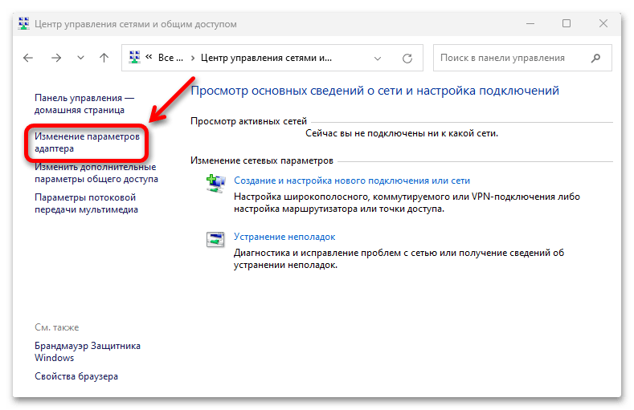This screenshot has height=410, width=634.
Task: Select the 'Все …' breadcrumb segment
Action: point(170,58)
